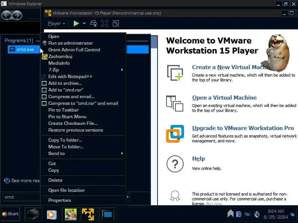Viewport: 298px width, 223px height.
Task: Click Upgrade to VMware Workstation Pro link
Action: tap(243, 128)
